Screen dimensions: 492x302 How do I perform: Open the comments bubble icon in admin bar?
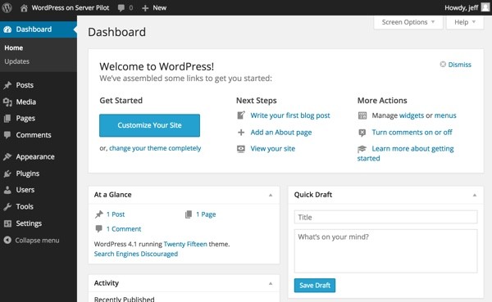point(121,8)
